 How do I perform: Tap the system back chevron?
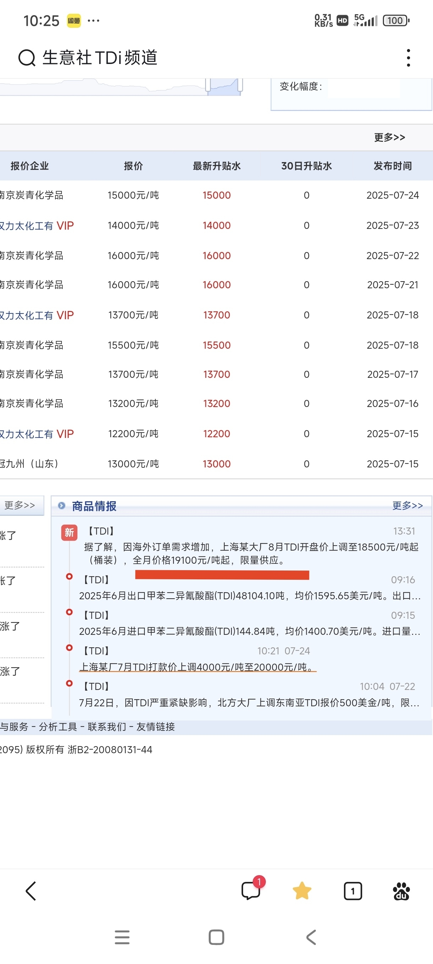pos(311,937)
